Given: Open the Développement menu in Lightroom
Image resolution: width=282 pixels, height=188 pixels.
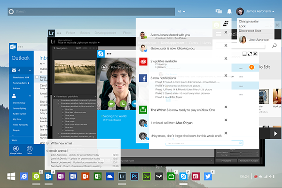Looking at the screenshot, I should coord(105,33).
